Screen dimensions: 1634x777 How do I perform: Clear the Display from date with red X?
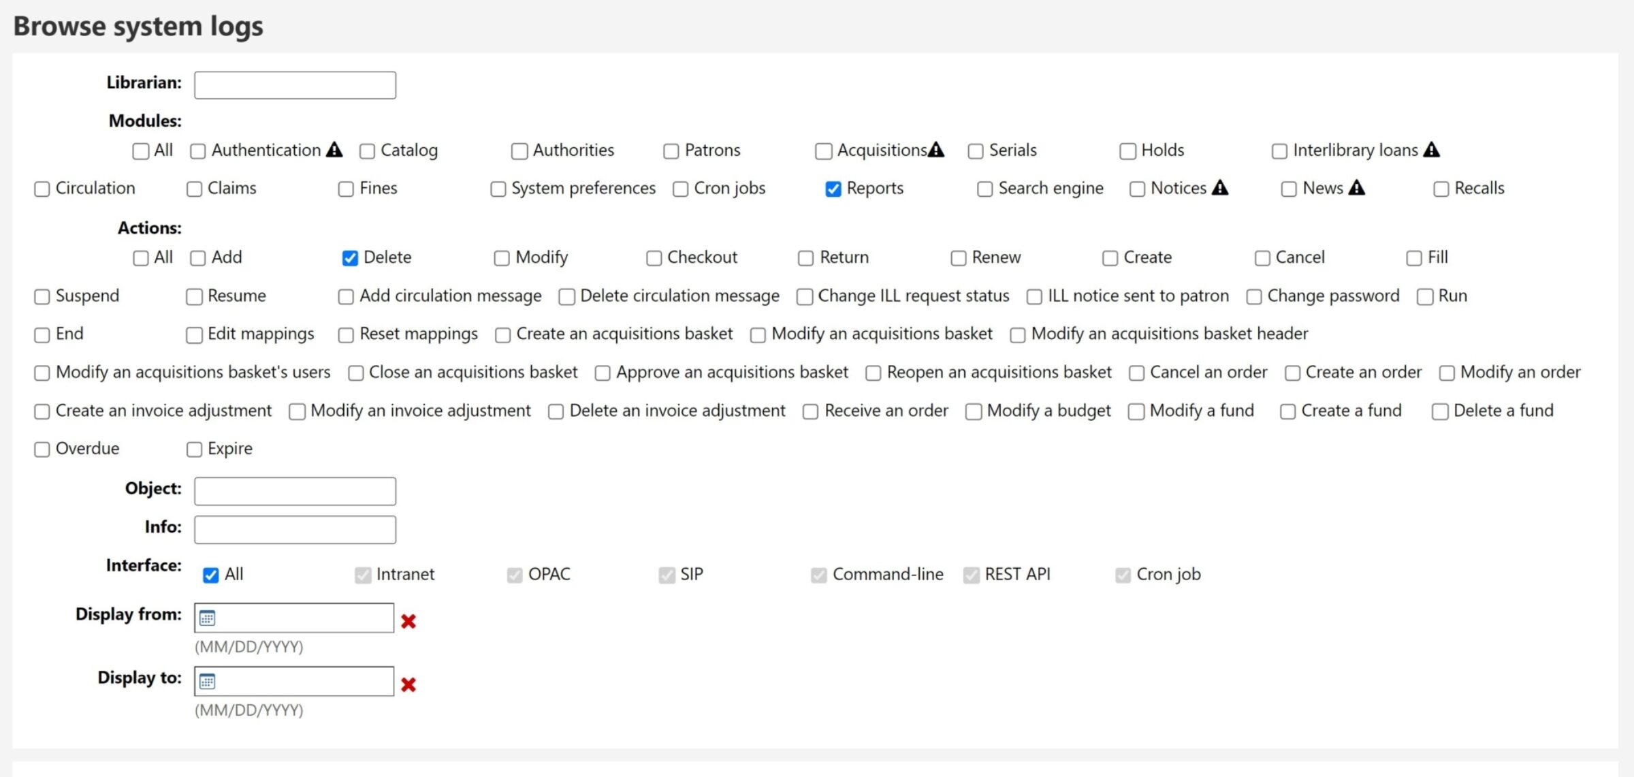click(x=408, y=621)
